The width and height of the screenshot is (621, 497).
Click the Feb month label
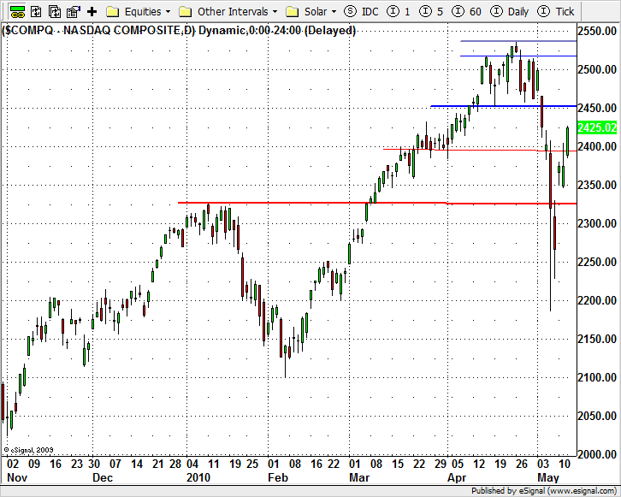pos(278,477)
